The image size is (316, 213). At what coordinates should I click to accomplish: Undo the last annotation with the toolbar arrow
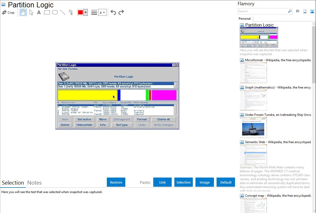113,12
